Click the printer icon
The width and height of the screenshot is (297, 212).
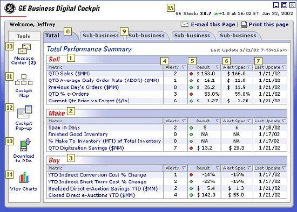coord(244,25)
